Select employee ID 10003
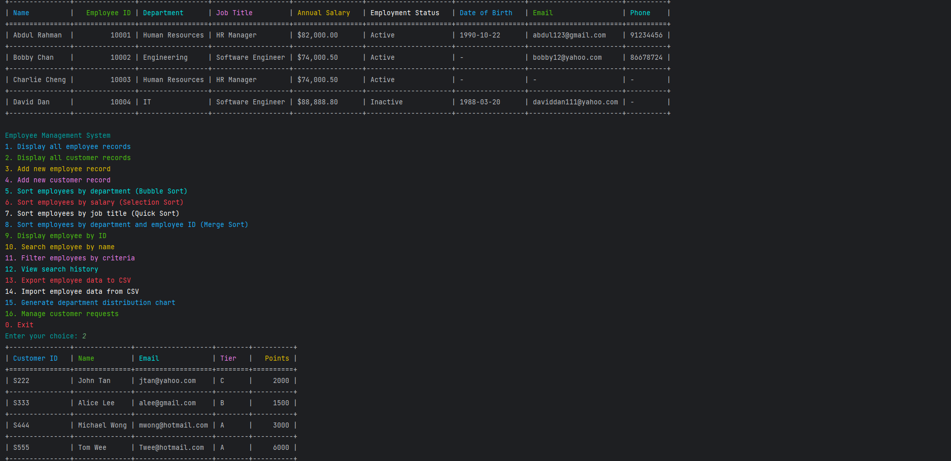 tap(121, 80)
